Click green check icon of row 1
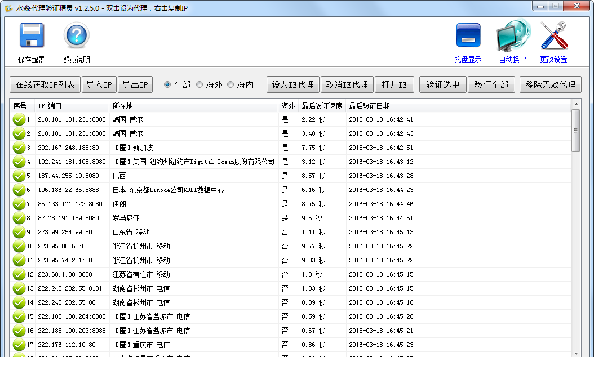This screenshot has width=594, height=370. pyautogui.click(x=19, y=119)
